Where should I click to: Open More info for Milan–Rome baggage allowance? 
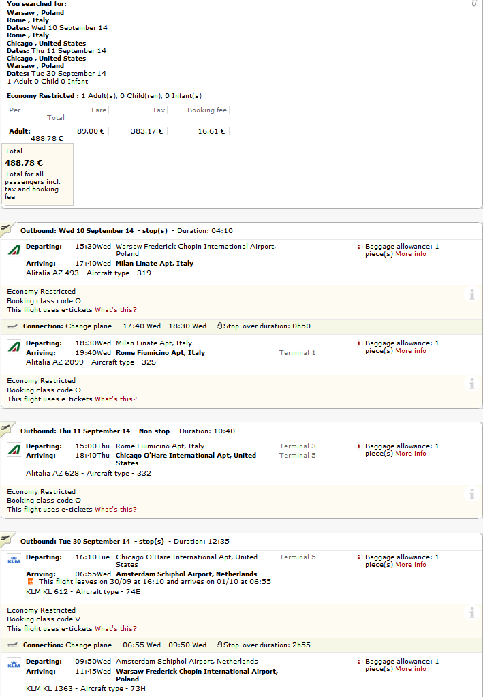point(411,351)
